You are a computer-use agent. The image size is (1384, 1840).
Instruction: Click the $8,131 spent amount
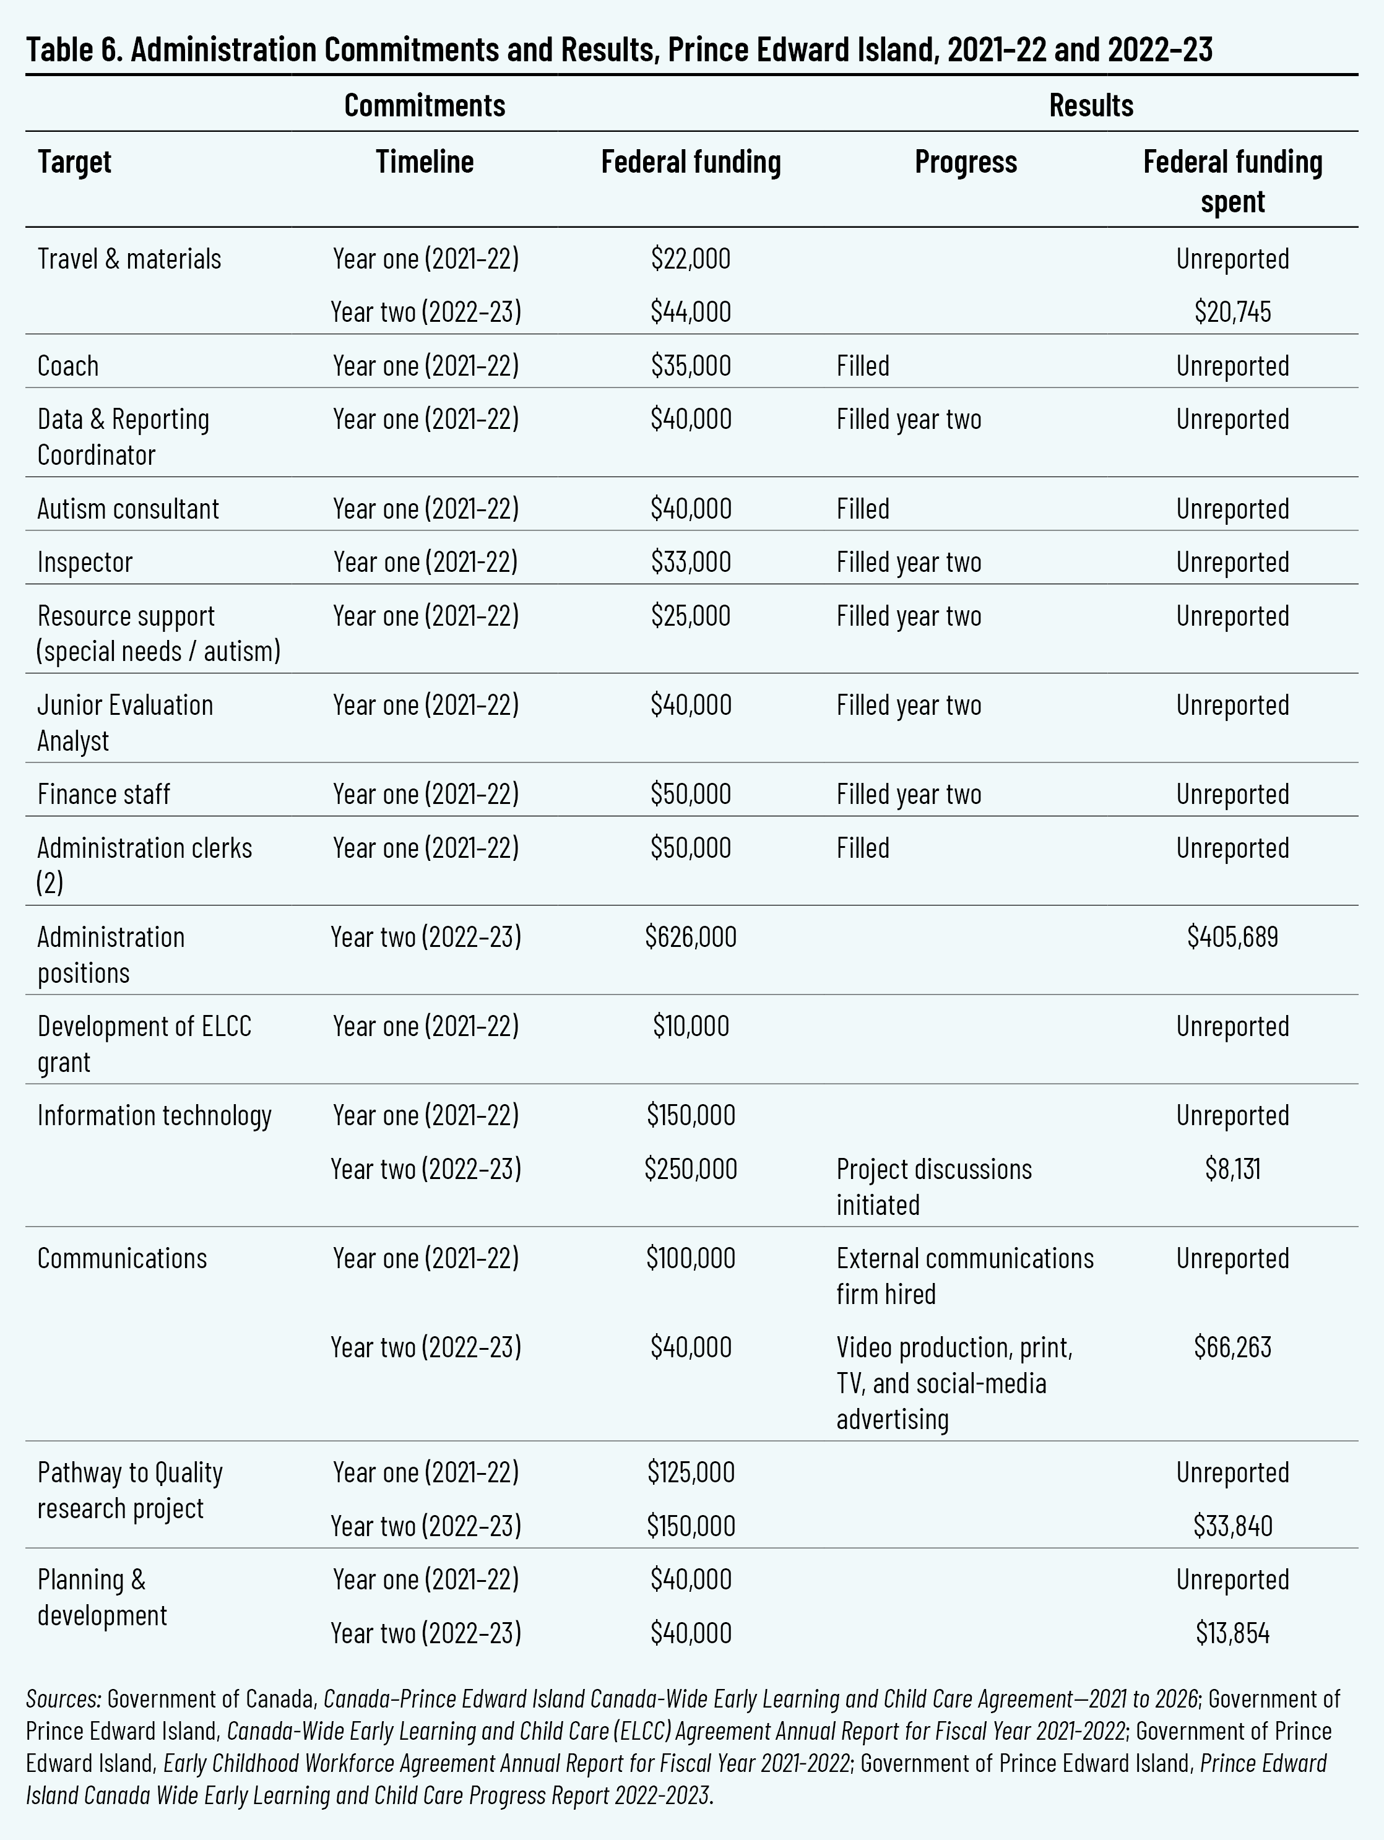(1232, 1168)
